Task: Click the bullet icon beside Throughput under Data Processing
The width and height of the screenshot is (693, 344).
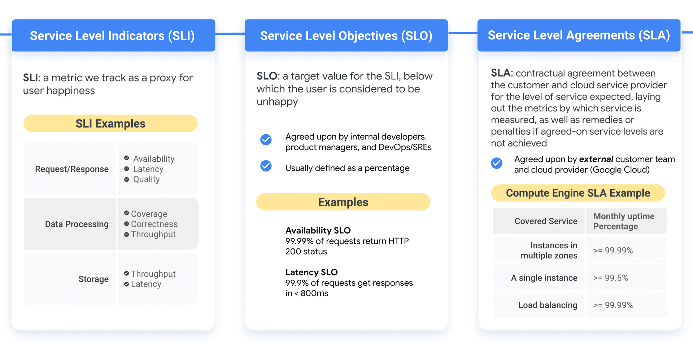Action: (127, 234)
